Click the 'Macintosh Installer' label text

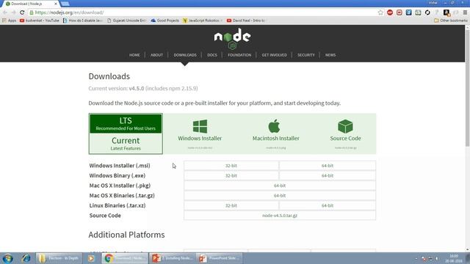(x=276, y=139)
